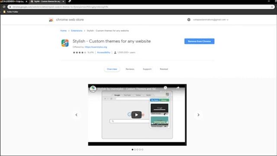Screen dimensions: 277x156
Task: Click the ratings count next to the stars
Action: point(90,52)
